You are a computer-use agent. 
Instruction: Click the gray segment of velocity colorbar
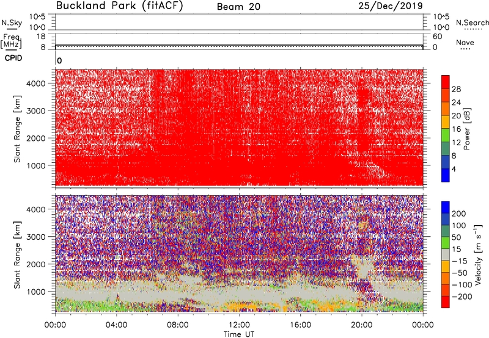(446, 255)
